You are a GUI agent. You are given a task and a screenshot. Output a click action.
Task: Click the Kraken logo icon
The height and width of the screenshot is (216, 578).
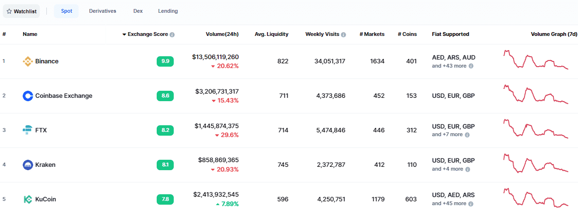click(28, 165)
